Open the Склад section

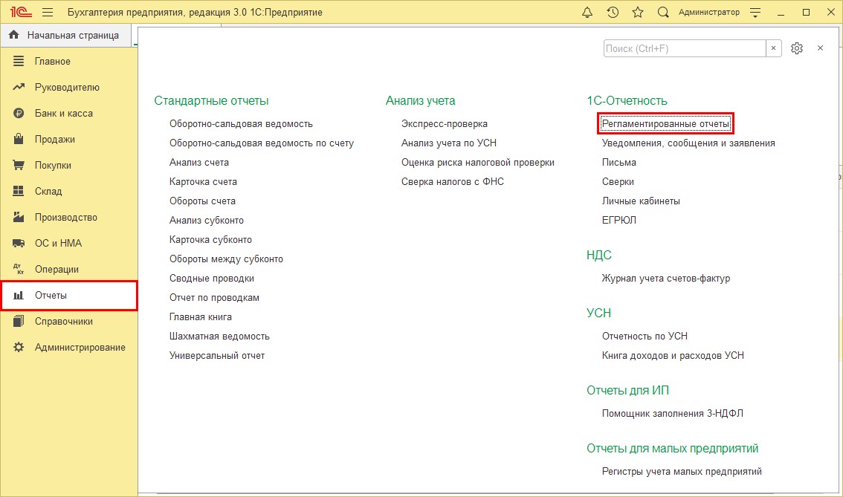tap(69, 191)
